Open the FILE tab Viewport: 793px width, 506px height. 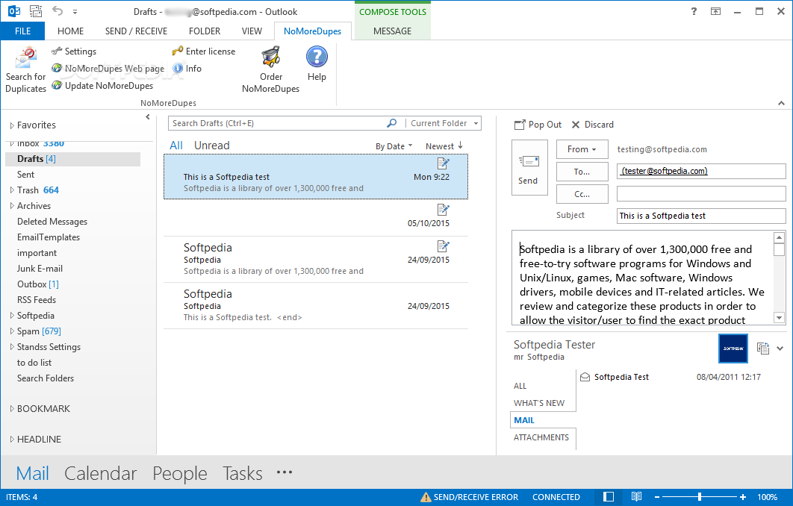(x=22, y=31)
